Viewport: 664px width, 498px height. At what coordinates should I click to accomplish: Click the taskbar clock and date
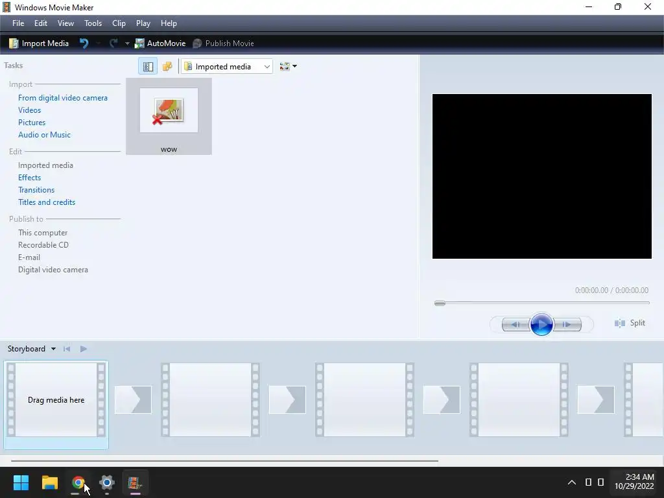[634, 482]
